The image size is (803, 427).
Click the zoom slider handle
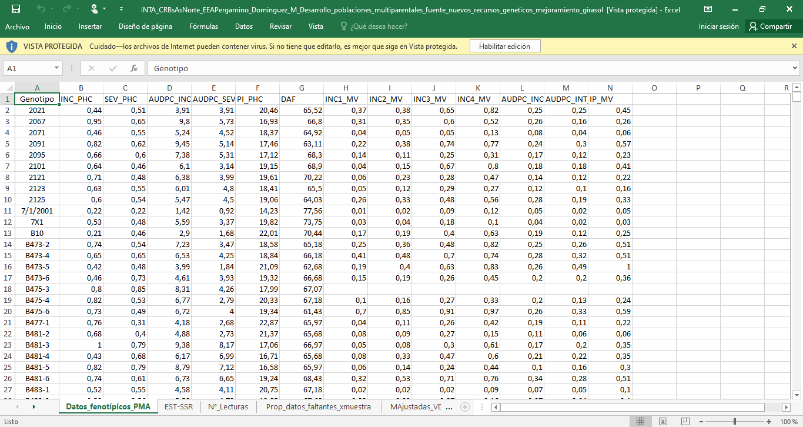pos(735,422)
